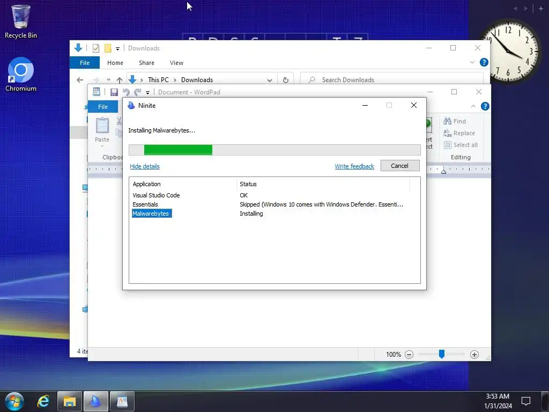
Task: Open the File menu in the Downloads window
Action: pos(85,63)
